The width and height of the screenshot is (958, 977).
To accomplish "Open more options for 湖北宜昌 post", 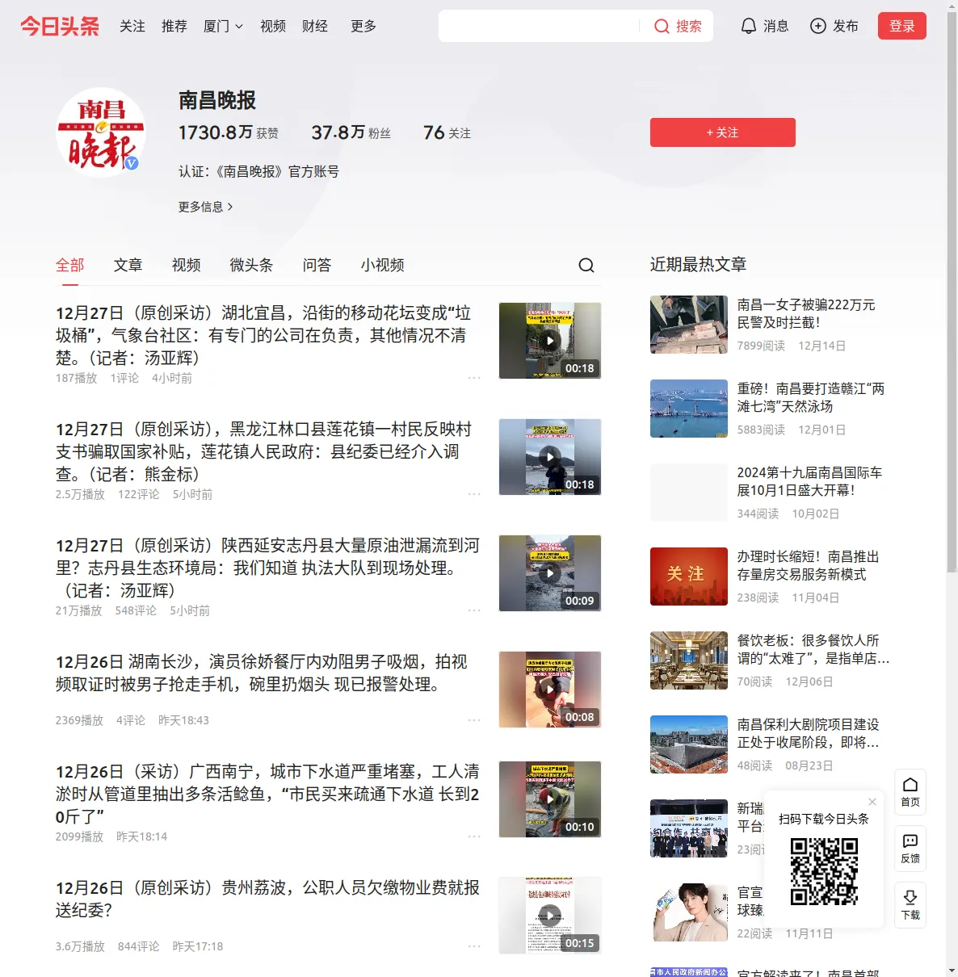I will [x=474, y=378].
